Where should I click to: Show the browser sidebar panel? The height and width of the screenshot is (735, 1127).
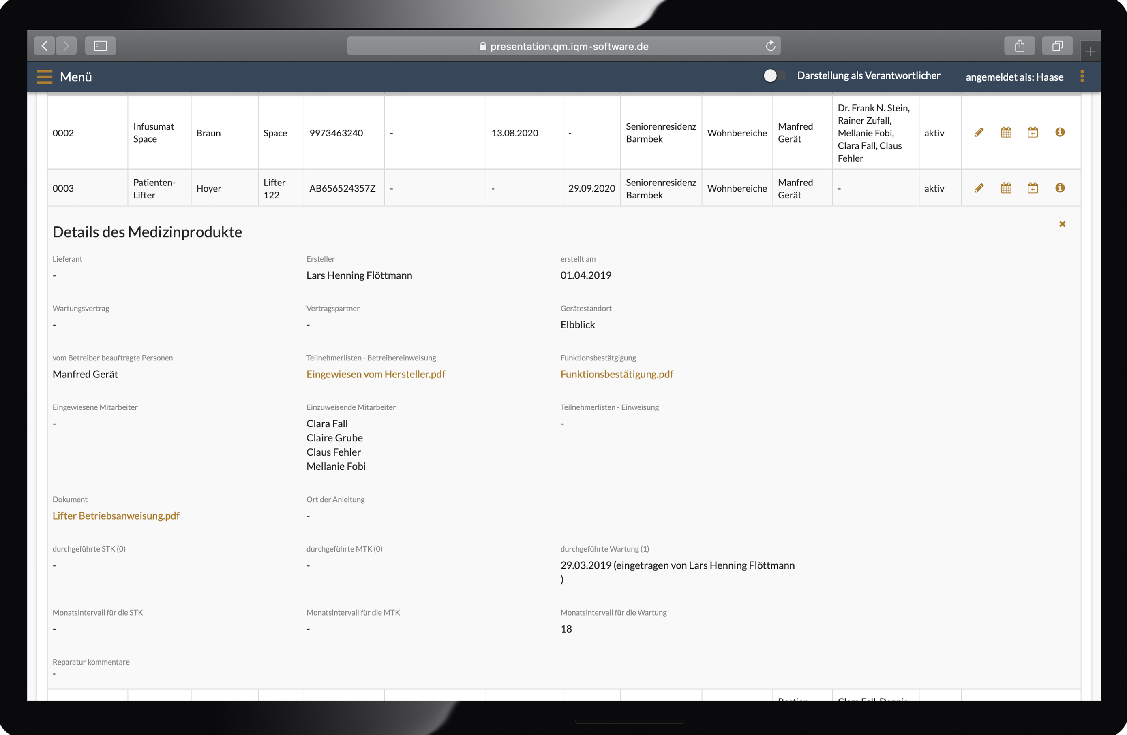101,46
